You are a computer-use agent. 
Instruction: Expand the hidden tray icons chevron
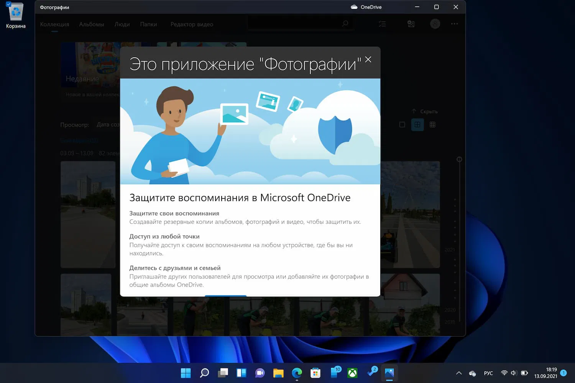coord(459,373)
